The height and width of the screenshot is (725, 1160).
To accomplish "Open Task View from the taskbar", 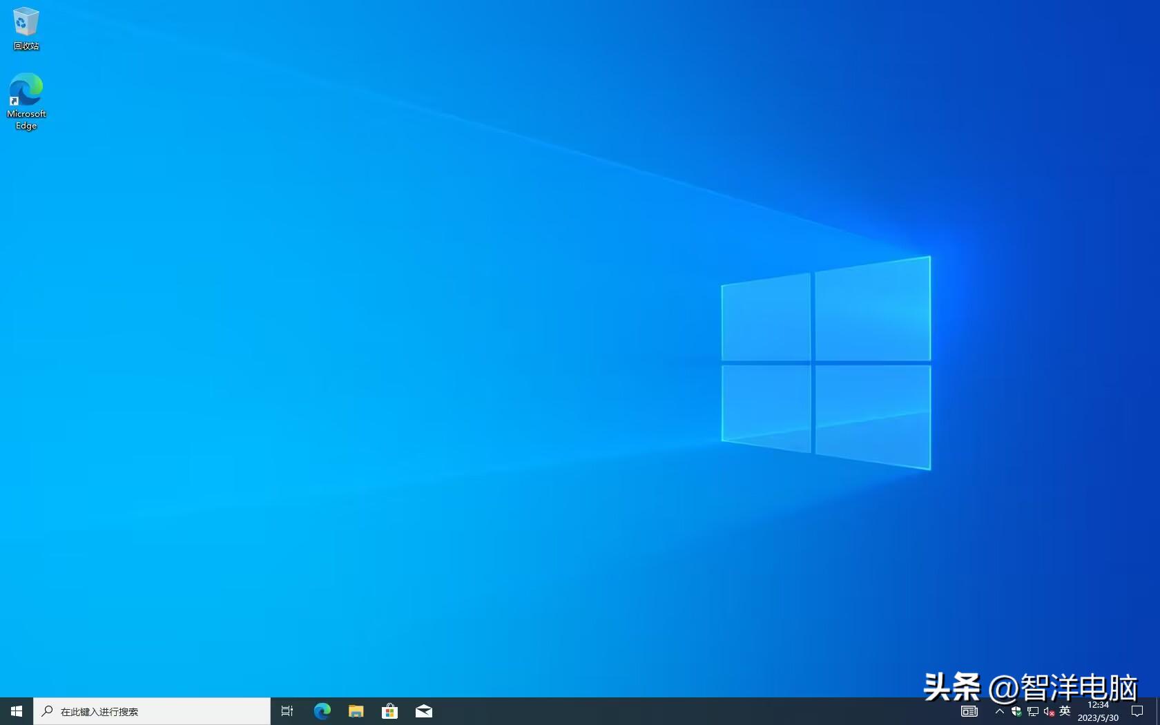I will pyautogui.click(x=287, y=711).
